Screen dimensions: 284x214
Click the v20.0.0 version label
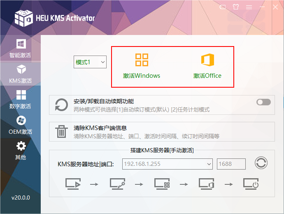[x=21, y=198]
